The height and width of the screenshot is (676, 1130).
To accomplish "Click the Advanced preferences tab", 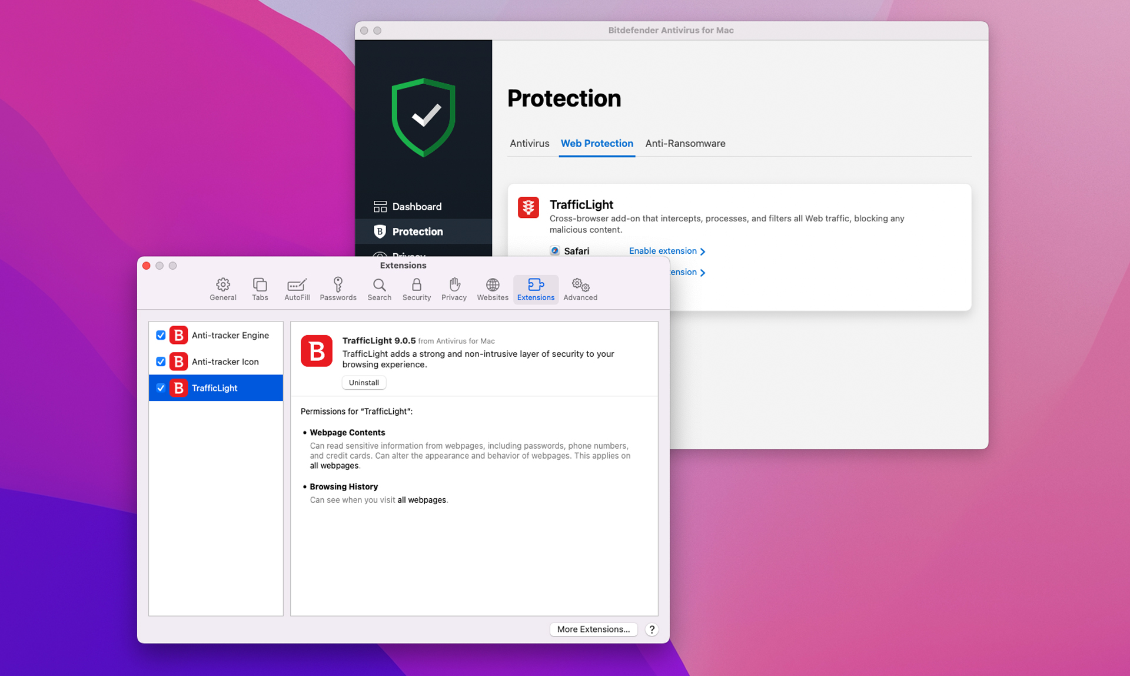I will coord(580,288).
